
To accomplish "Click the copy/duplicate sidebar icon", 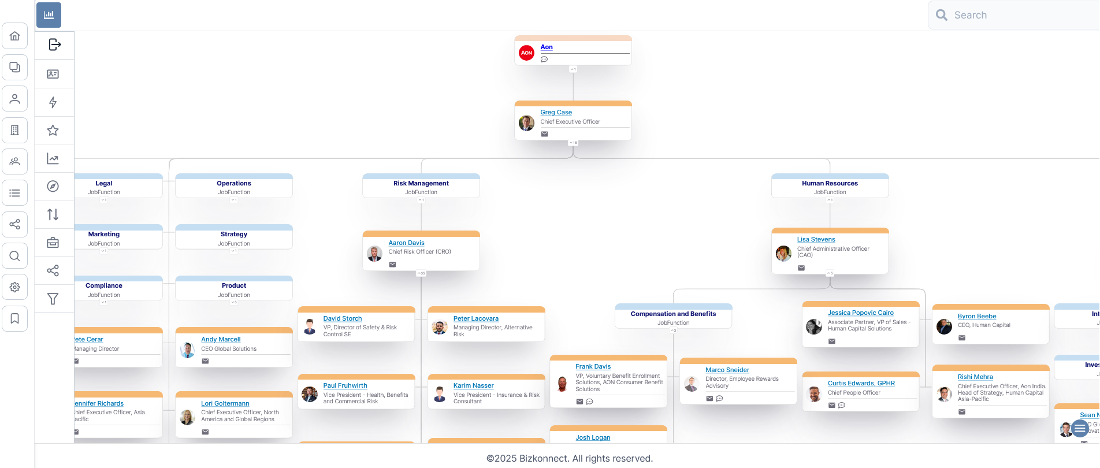I will click(15, 68).
